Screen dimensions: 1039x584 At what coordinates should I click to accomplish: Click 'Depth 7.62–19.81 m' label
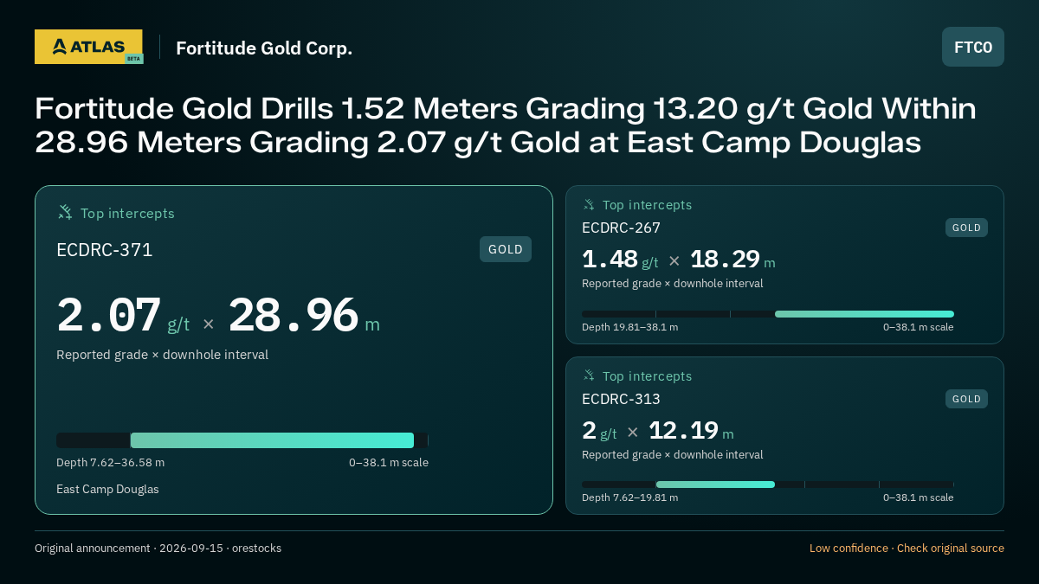point(629,497)
